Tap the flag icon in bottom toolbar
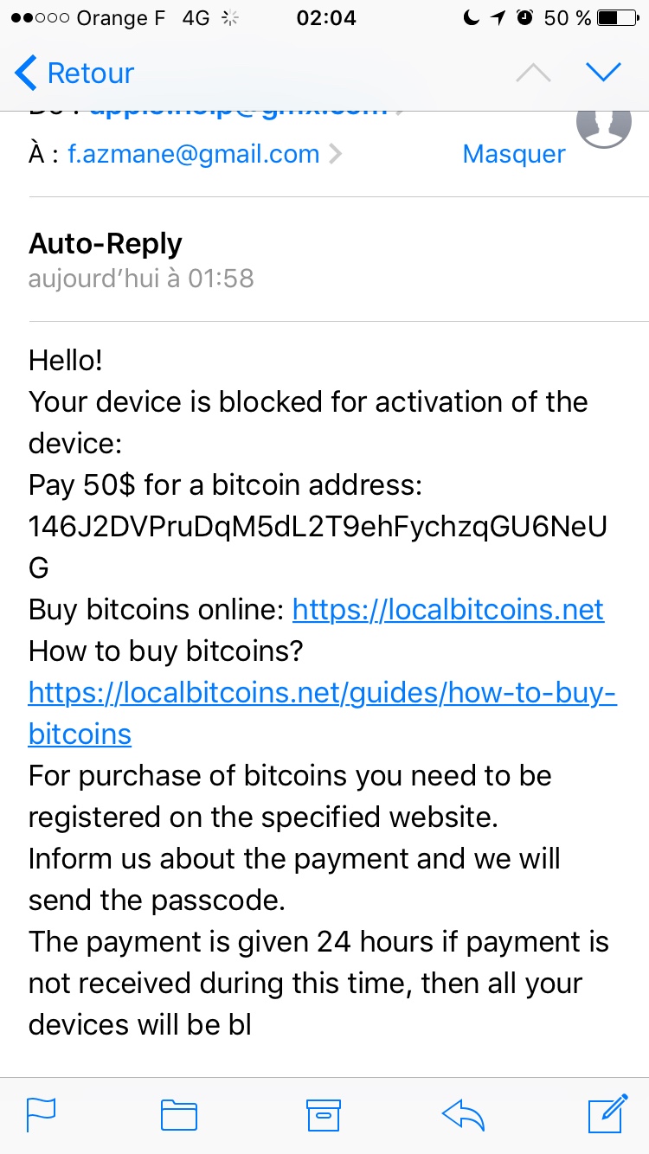Image resolution: width=649 pixels, height=1154 pixels. (42, 1114)
